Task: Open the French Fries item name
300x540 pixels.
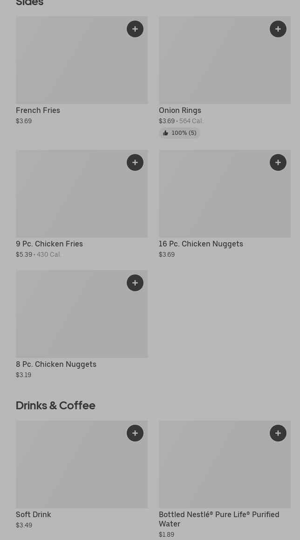Action: 38,111
